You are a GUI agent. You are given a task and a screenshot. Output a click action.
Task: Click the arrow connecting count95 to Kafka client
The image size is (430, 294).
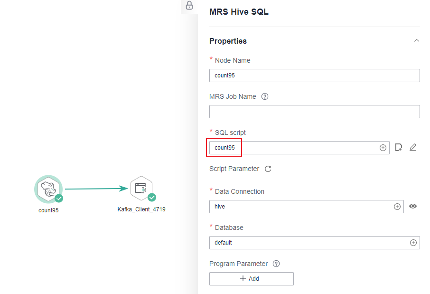(96, 189)
